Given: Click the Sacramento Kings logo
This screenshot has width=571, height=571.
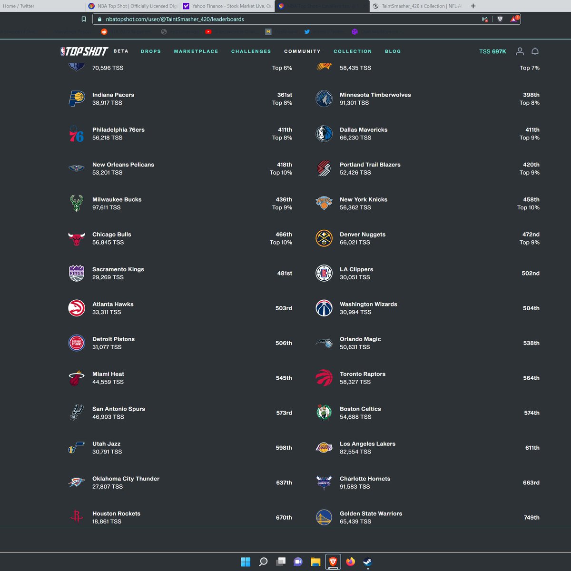Looking at the screenshot, I should click(x=77, y=273).
